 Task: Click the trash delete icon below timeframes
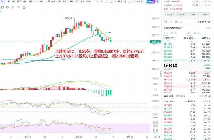[x=24, y=7]
